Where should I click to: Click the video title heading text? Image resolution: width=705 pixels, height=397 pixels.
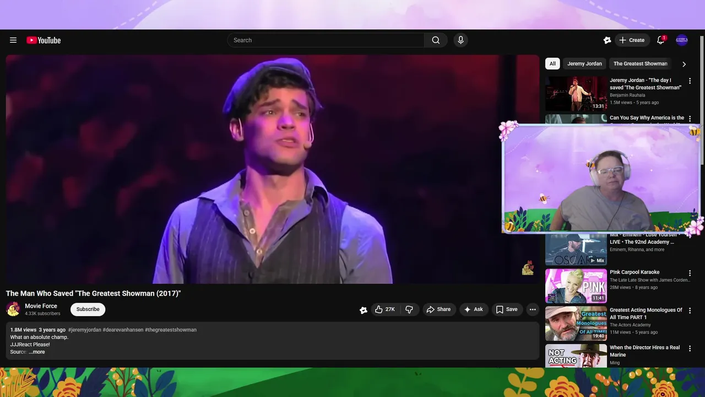point(93,293)
